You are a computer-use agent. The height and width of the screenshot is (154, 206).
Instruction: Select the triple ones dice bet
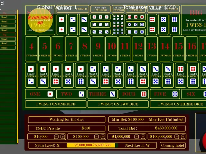(100, 17)
